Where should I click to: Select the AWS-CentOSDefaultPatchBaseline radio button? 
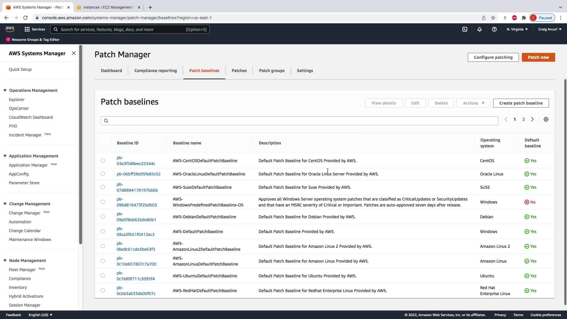point(103,160)
